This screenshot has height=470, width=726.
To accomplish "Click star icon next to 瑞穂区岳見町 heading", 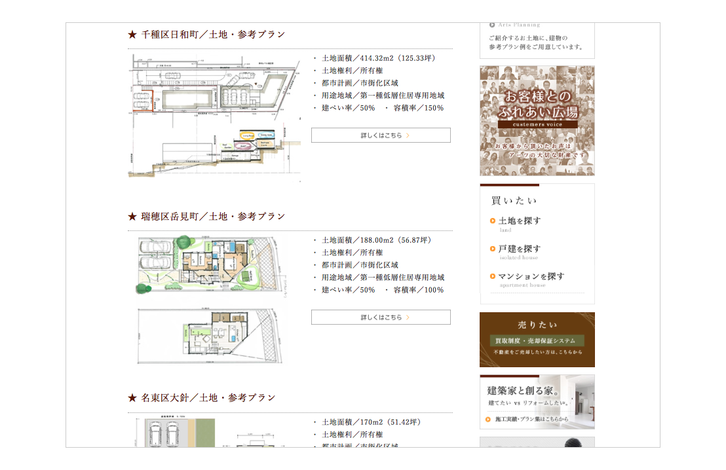I will pyautogui.click(x=132, y=217).
